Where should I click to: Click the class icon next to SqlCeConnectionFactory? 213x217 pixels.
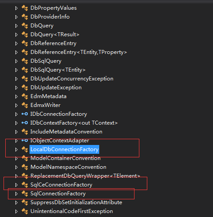point(25,185)
